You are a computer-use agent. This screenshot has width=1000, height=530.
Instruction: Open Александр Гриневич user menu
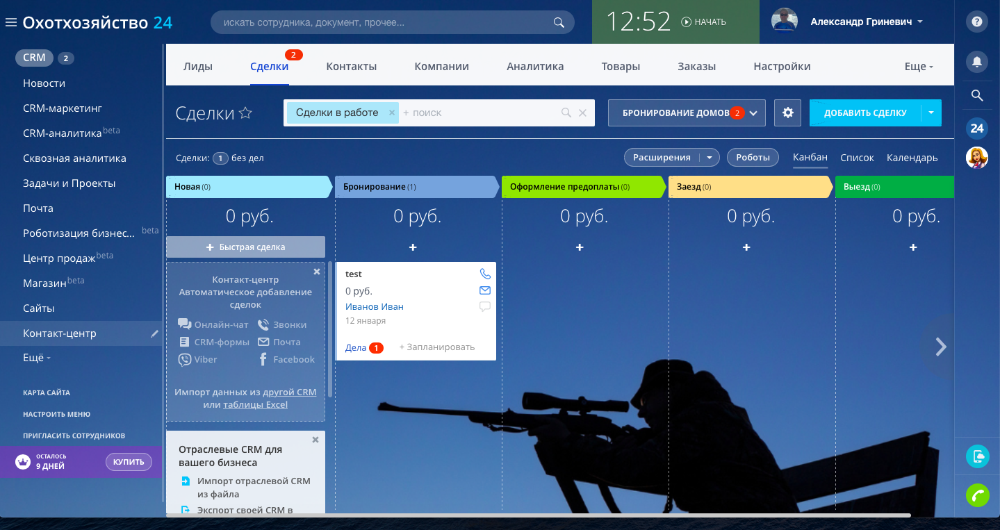tap(867, 22)
